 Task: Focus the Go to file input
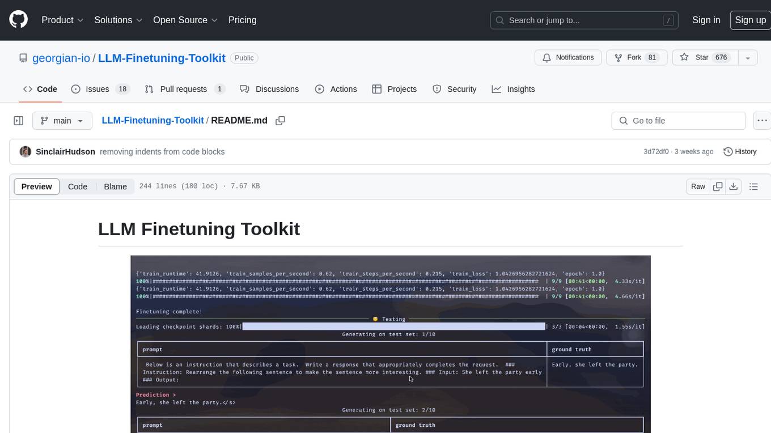[679, 121]
